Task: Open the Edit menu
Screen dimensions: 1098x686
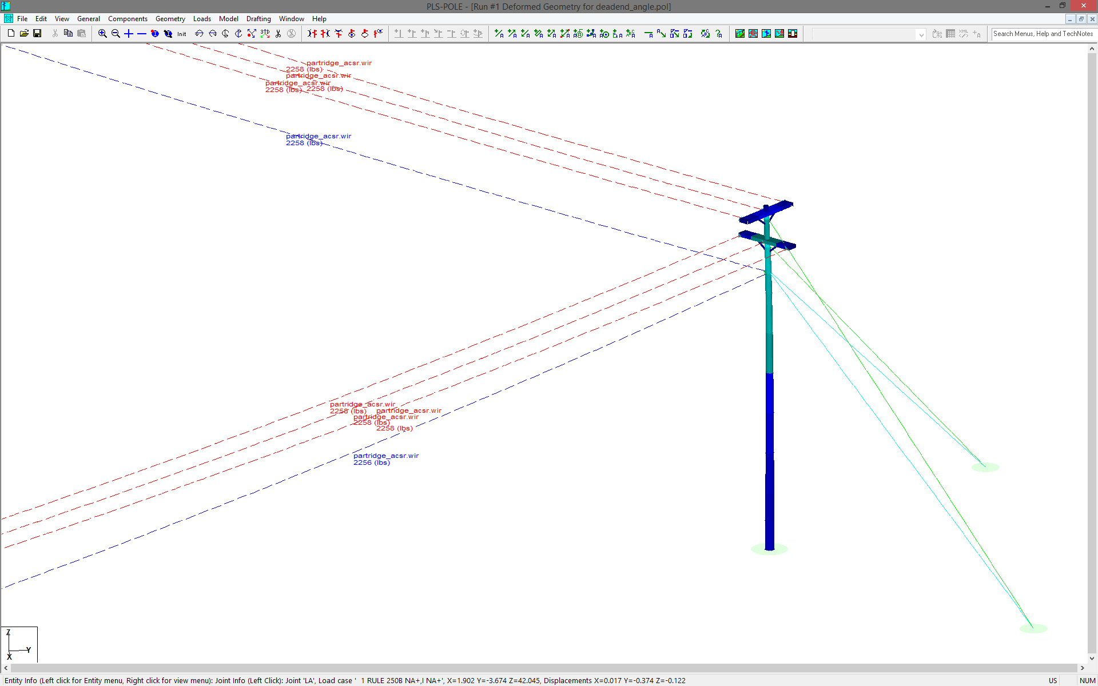Action: (41, 19)
